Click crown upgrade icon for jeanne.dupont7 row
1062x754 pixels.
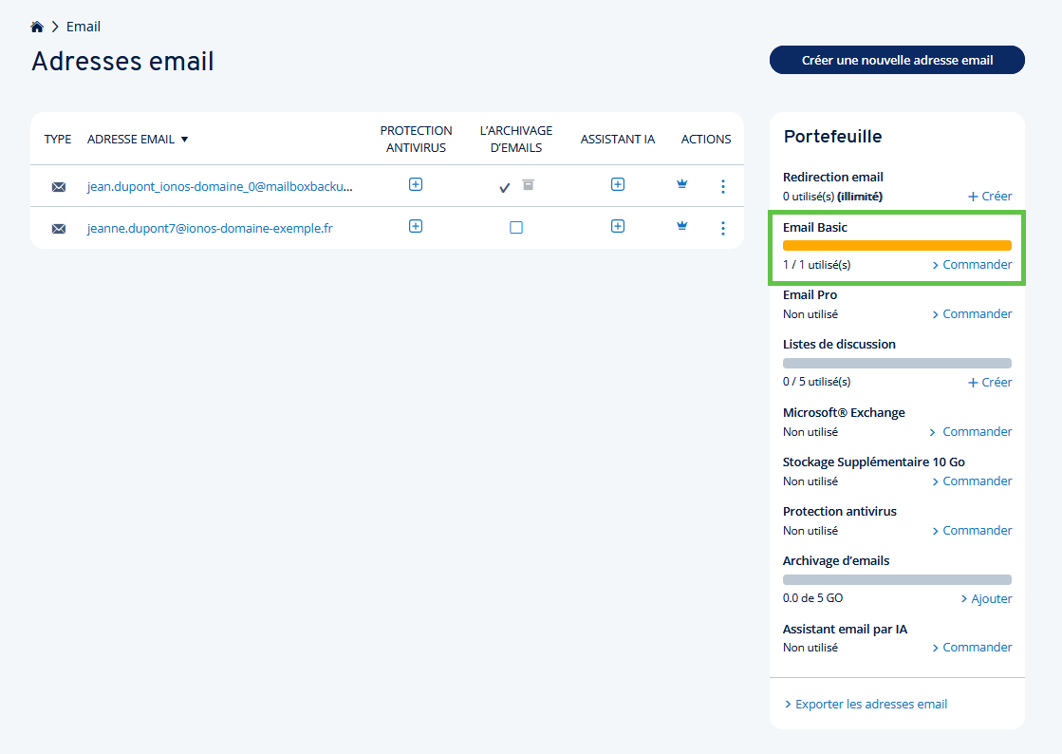point(681,226)
